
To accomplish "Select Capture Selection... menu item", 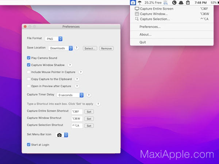I will pos(172,19).
